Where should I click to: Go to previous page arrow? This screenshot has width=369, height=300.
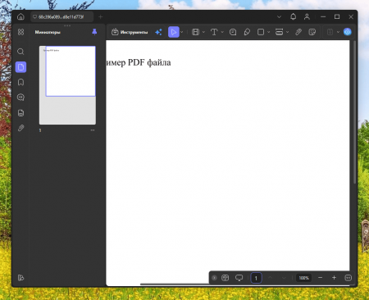tap(270, 278)
